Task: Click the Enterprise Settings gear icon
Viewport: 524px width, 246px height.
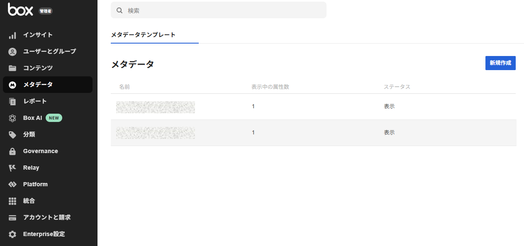Action: pyautogui.click(x=12, y=234)
